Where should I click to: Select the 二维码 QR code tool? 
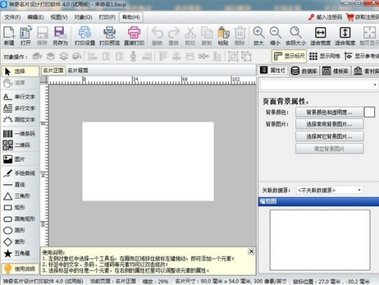(17, 145)
